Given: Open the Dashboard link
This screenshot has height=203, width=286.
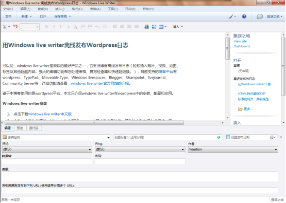Looking at the screenshot, I should coord(242,46).
